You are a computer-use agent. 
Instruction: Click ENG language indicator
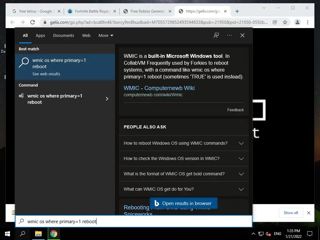coord(277,234)
